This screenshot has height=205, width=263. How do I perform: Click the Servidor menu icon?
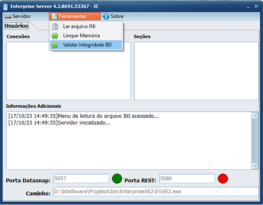click(x=8, y=16)
